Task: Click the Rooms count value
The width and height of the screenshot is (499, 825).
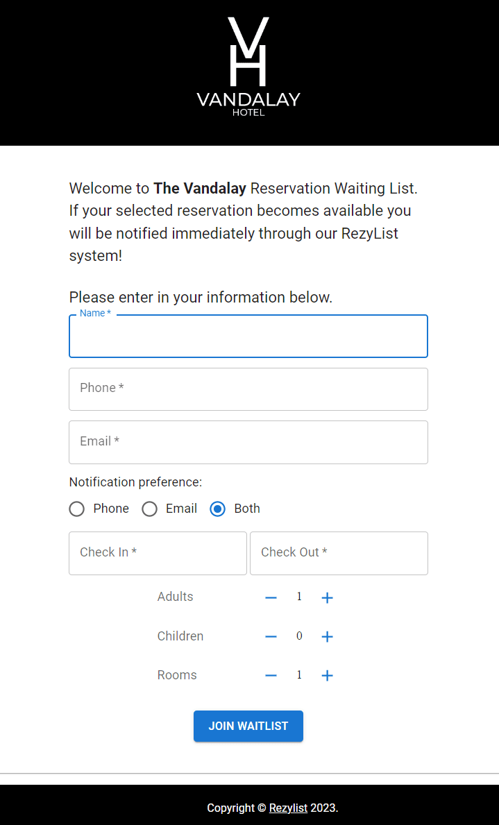Action: (x=299, y=675)
